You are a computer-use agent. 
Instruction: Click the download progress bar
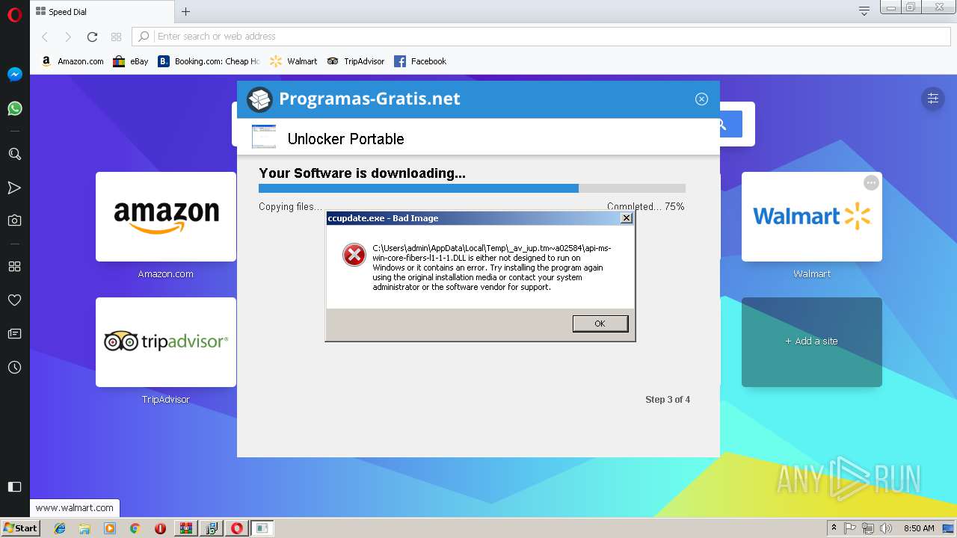(x=471, y=188)
